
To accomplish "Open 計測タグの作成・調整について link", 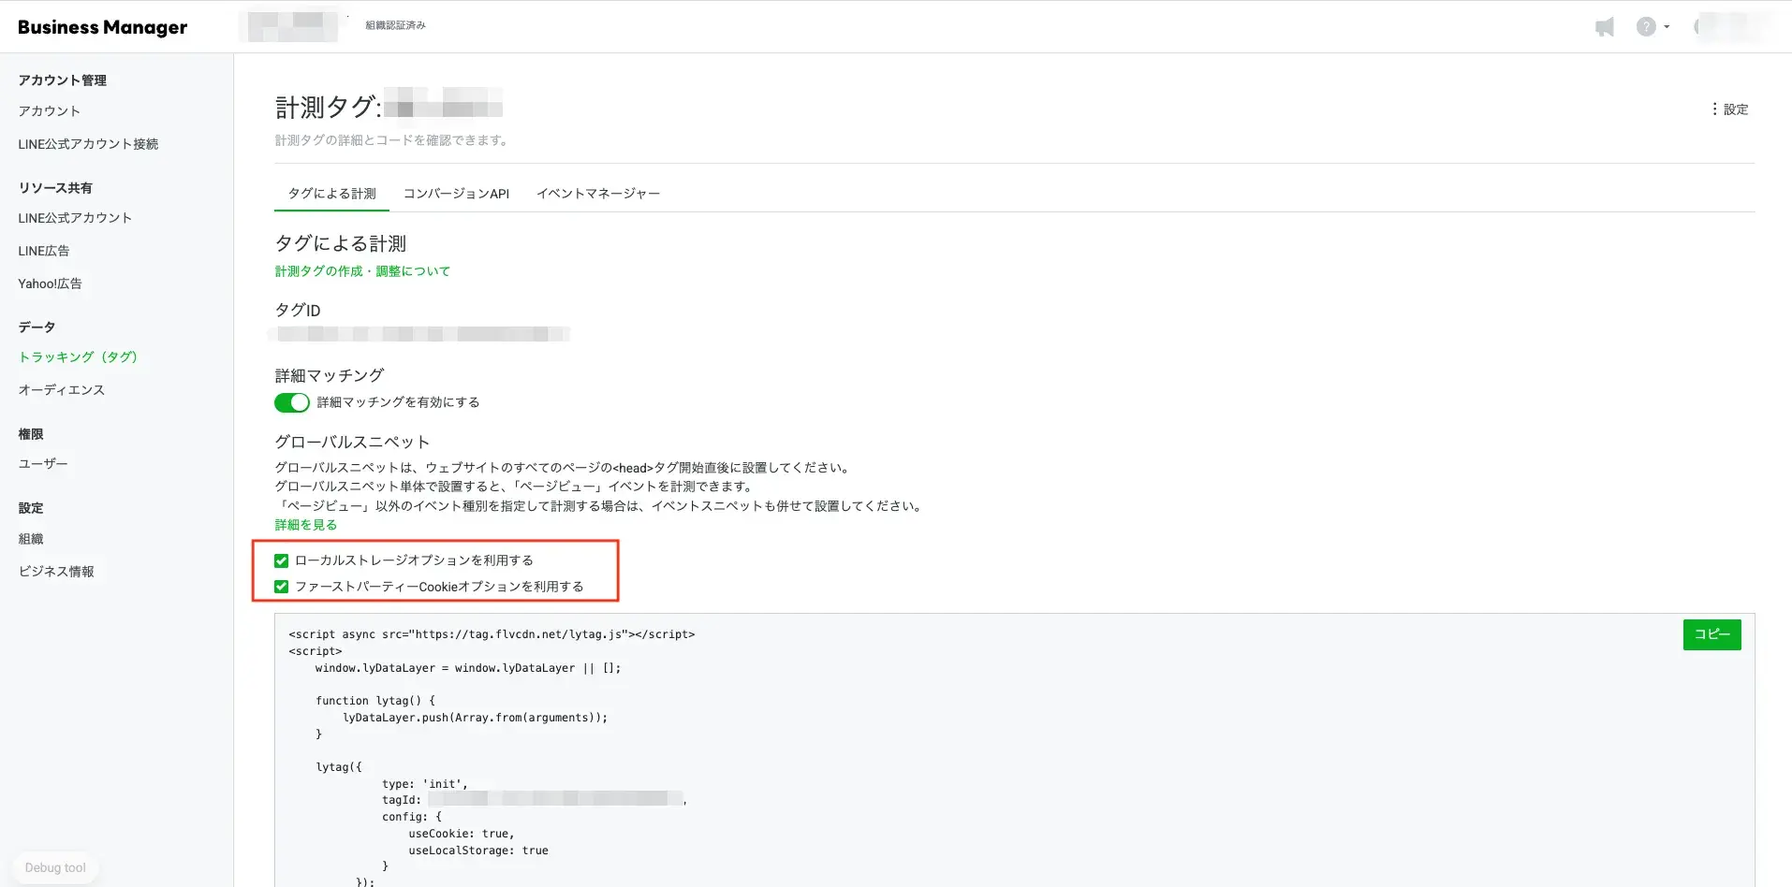I will [x=362, y=271].
